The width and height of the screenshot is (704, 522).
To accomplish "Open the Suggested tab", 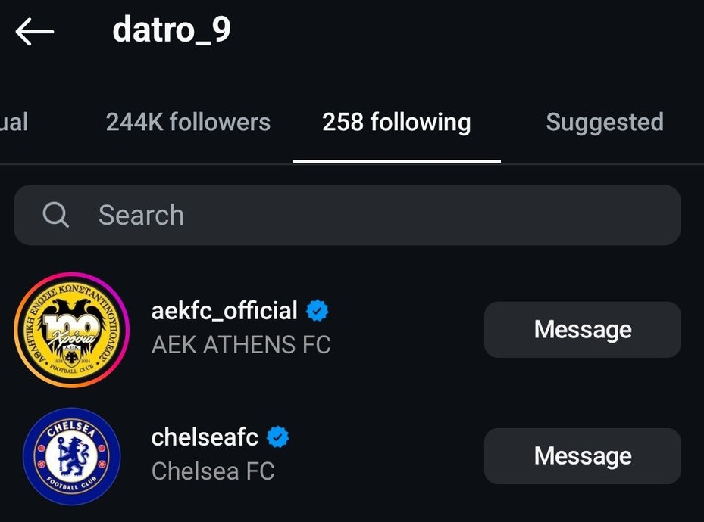I will [x=605, y=123].
